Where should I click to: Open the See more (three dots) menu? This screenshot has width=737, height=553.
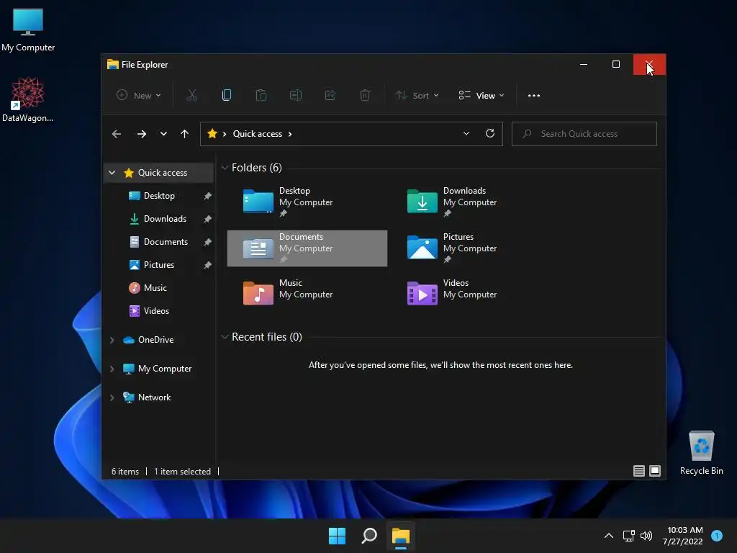(x=534, y=96)
